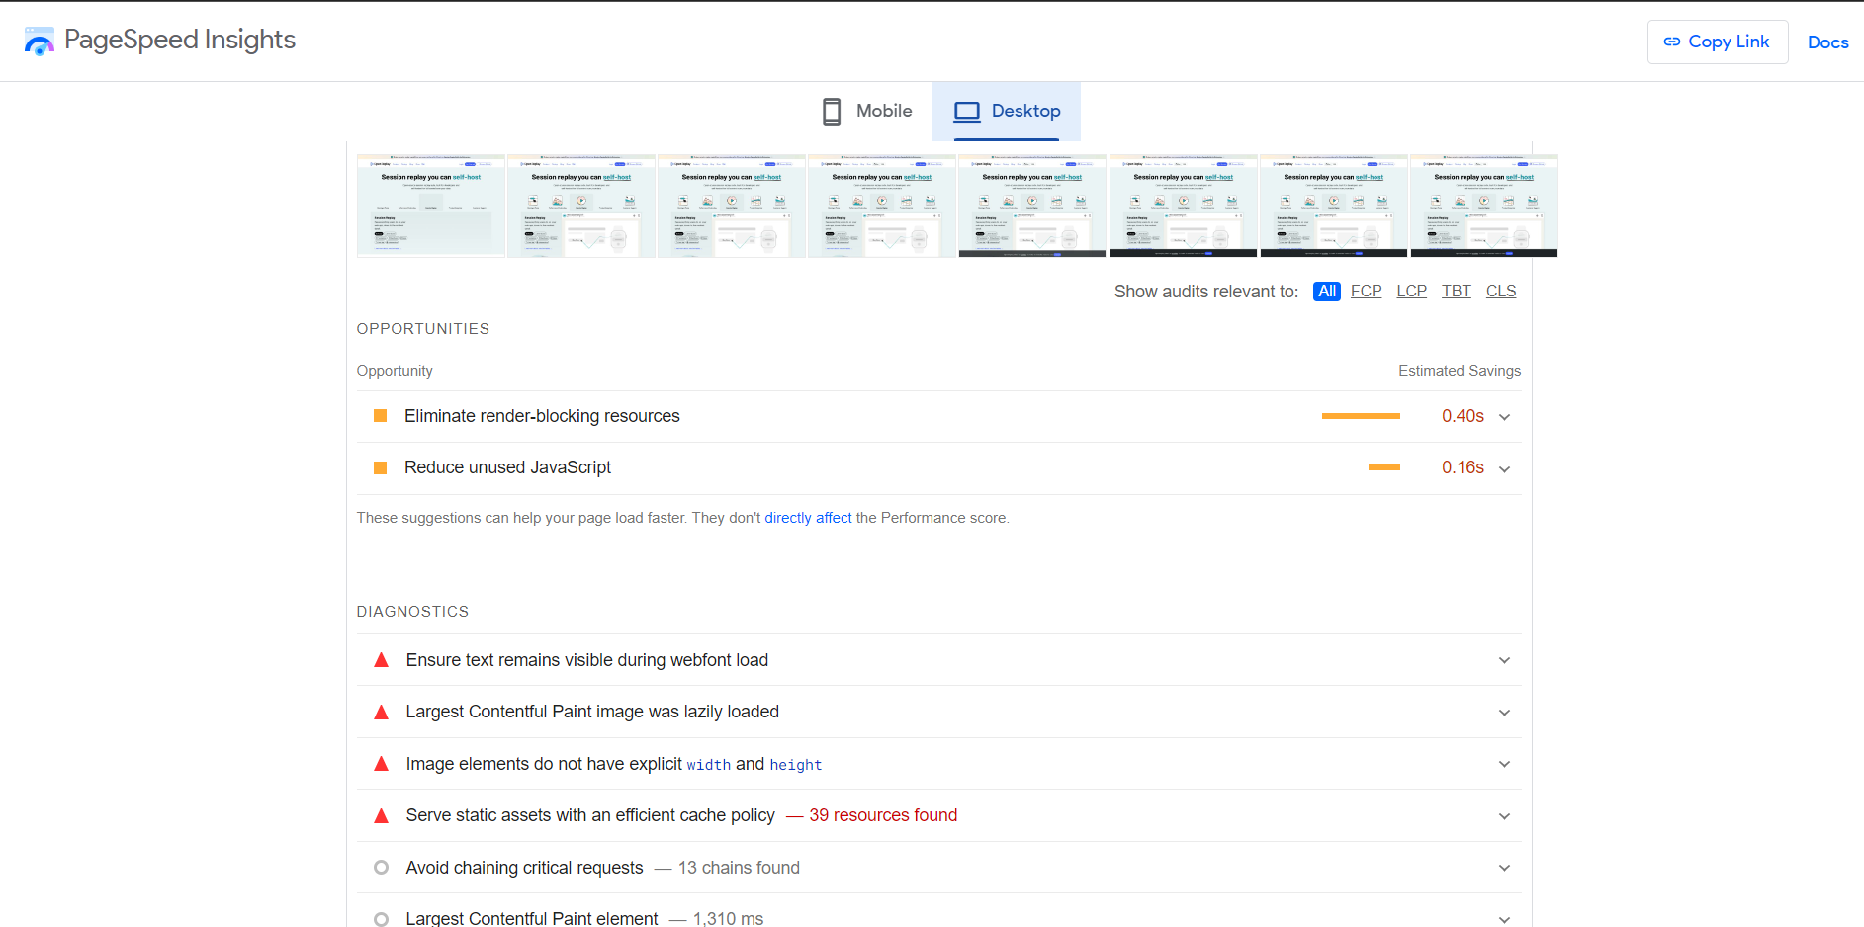Expand the lazily loaded LCP image chevron
Screen dimensions: 1864x927
coord(1505,713)
